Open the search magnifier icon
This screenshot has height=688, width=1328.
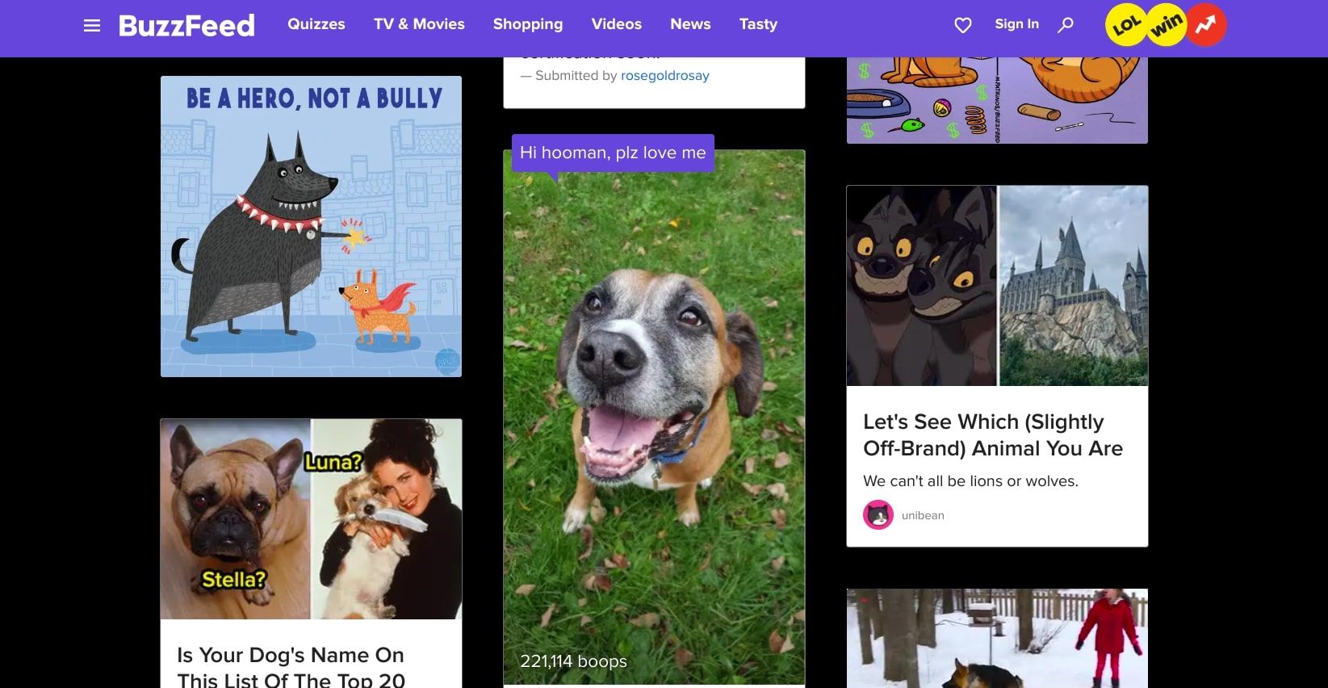click(x=1066, y=25)
